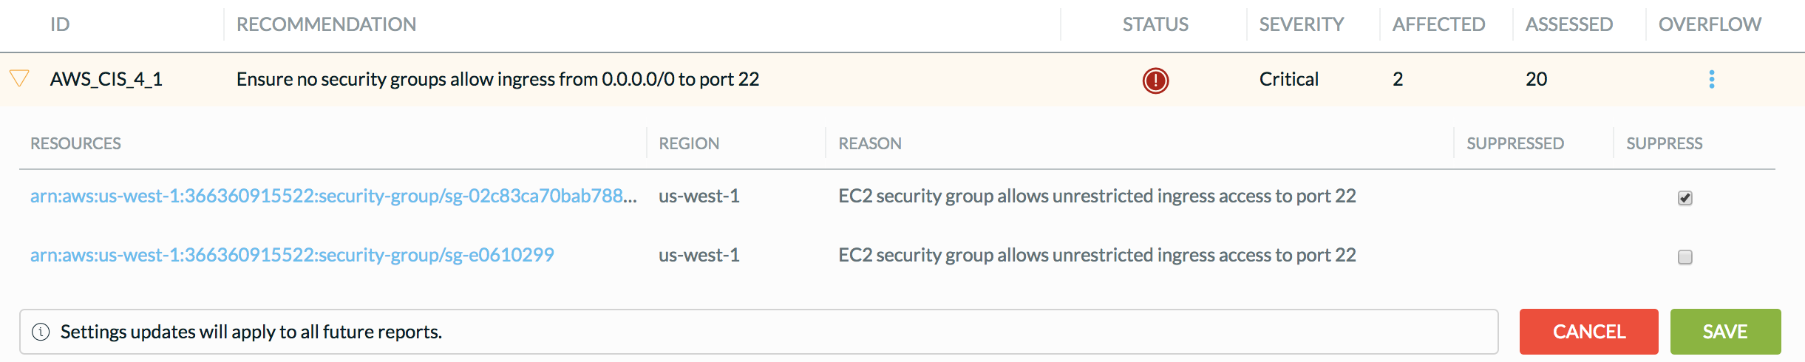
Task: Click the Suppressed column header
Action: click(1515, 143)
